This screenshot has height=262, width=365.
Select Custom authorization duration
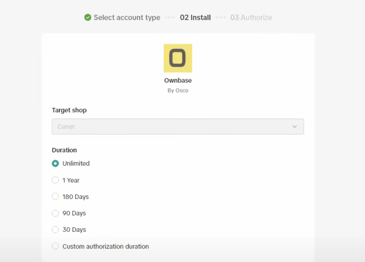[55, 246]
